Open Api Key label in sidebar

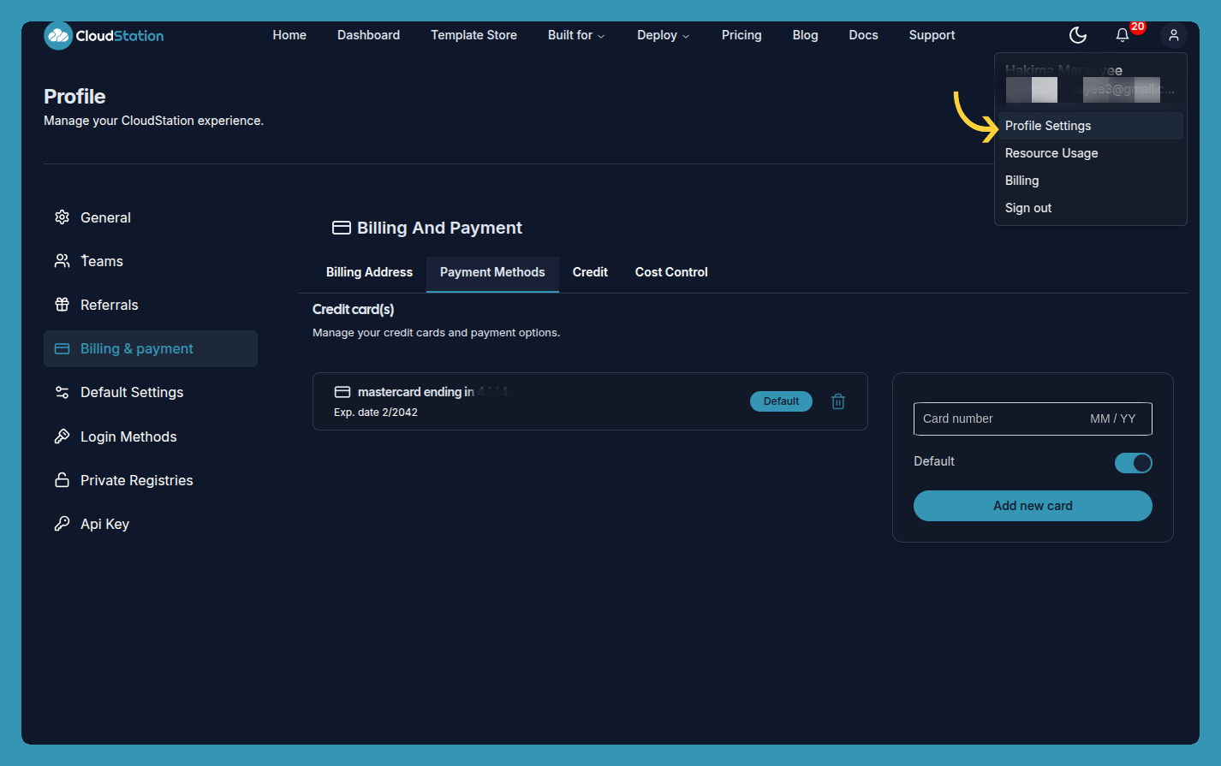tap(104, 524)
